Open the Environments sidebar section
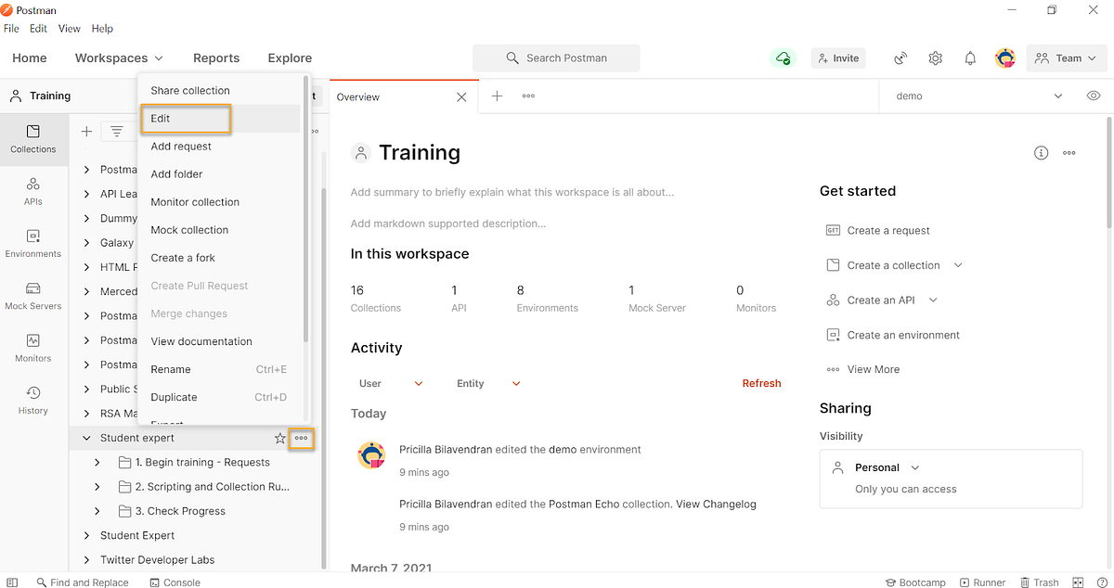1114x588 pixels. [33, 244]
